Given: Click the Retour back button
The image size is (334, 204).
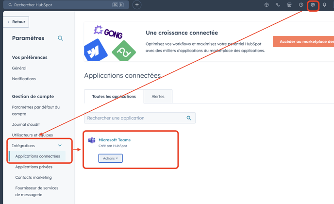Looking at the screenshot, I should pyautogui.click(x=16, y=22).
